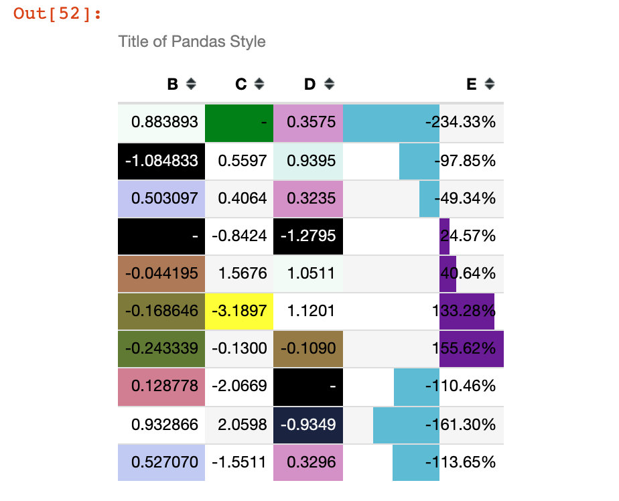Select the black cell with -1.084833
Screen dimensions: 619x501
(x=161, y=161)
